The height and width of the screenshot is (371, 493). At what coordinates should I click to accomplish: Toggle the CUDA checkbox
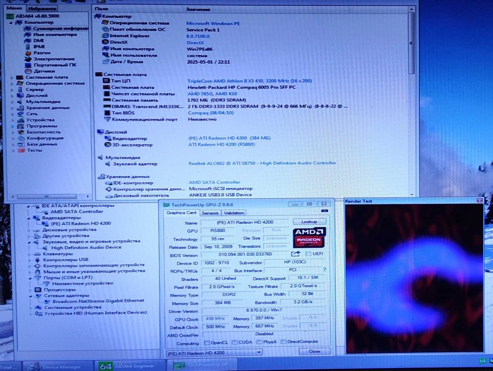coord(234,342)
